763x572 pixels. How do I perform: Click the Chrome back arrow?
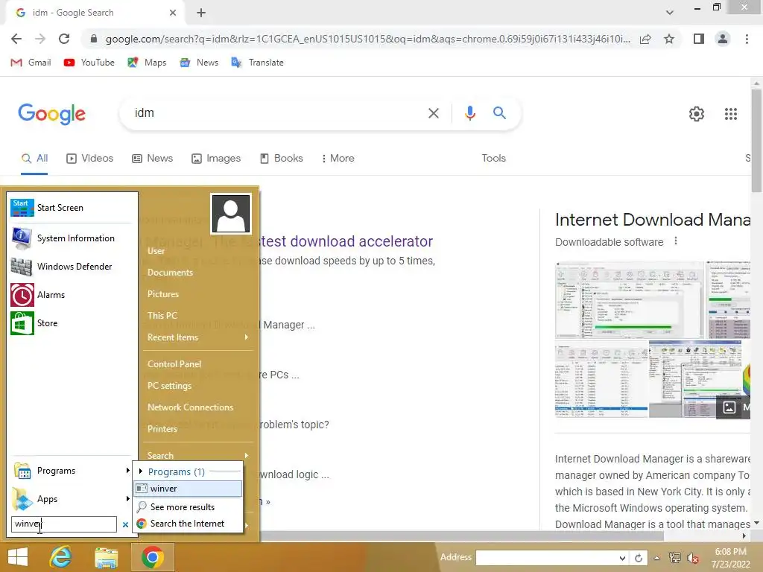[x=16, y=39]
